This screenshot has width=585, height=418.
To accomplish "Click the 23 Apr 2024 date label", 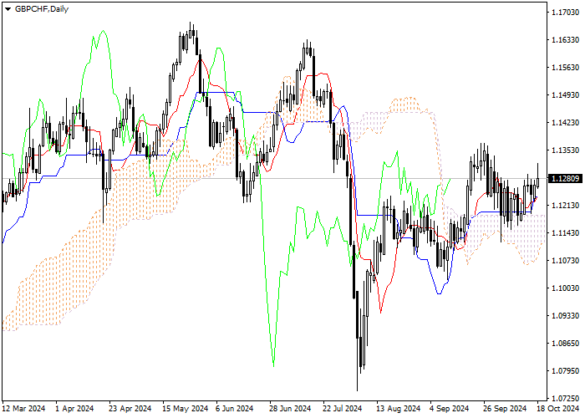I will (x=130, y=409).
